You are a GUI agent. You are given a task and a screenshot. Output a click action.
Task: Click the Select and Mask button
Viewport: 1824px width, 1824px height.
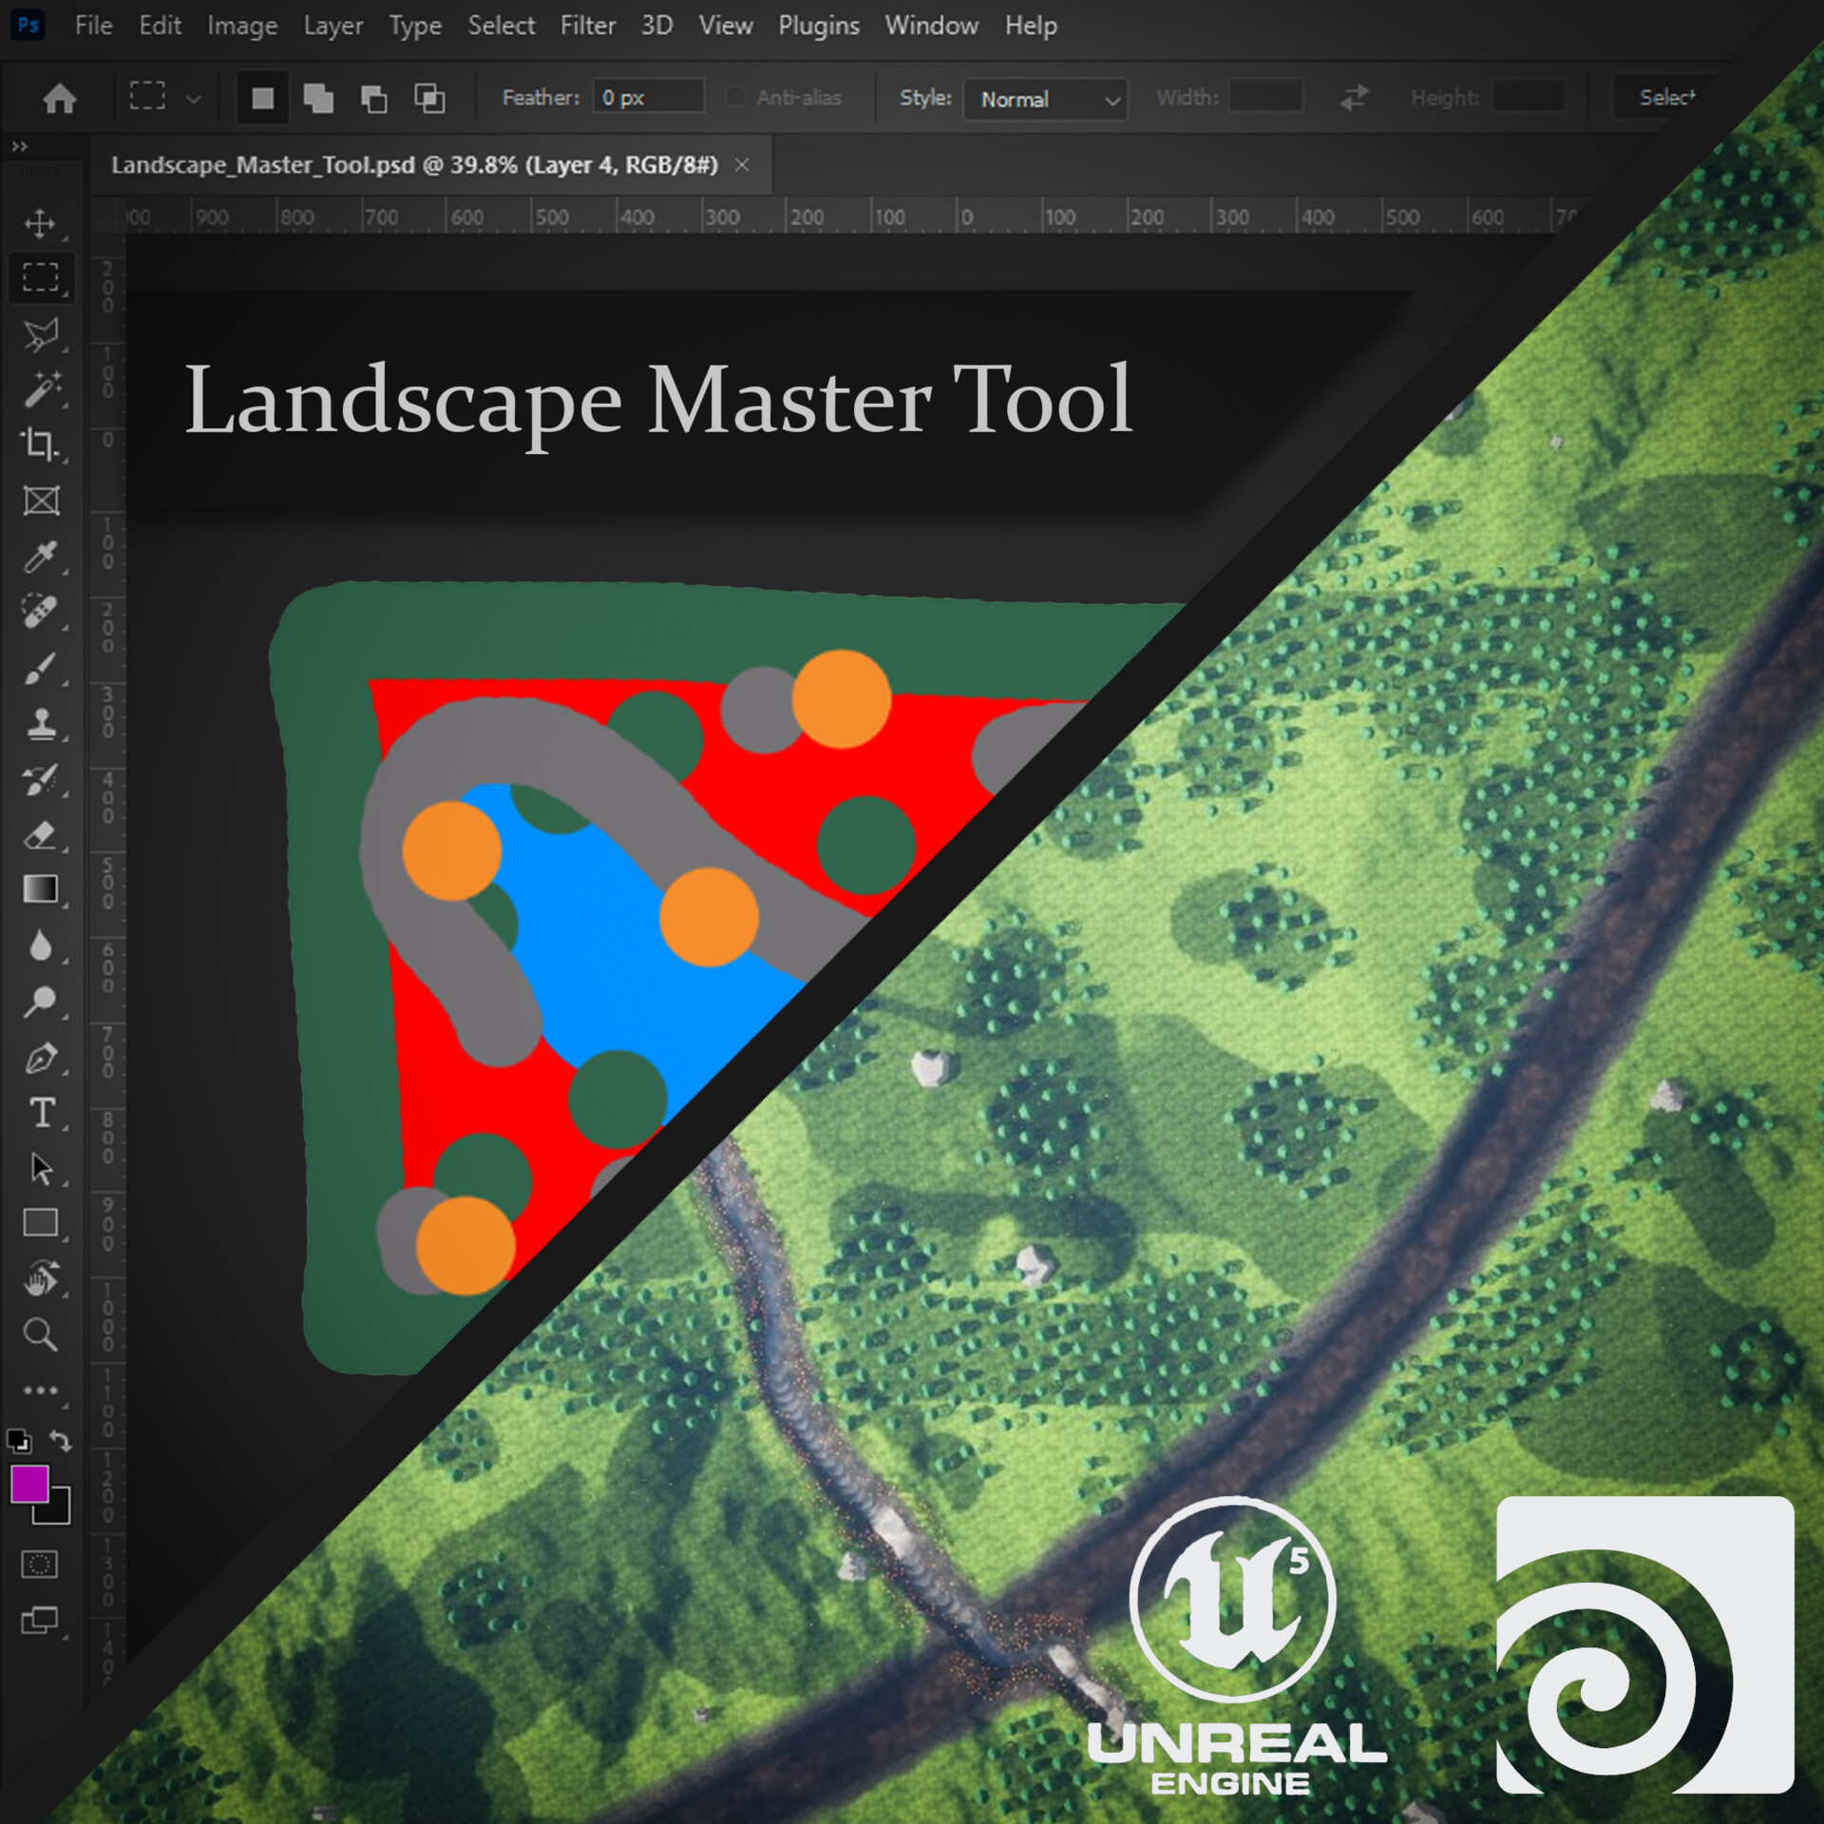tap(1667, 98)
